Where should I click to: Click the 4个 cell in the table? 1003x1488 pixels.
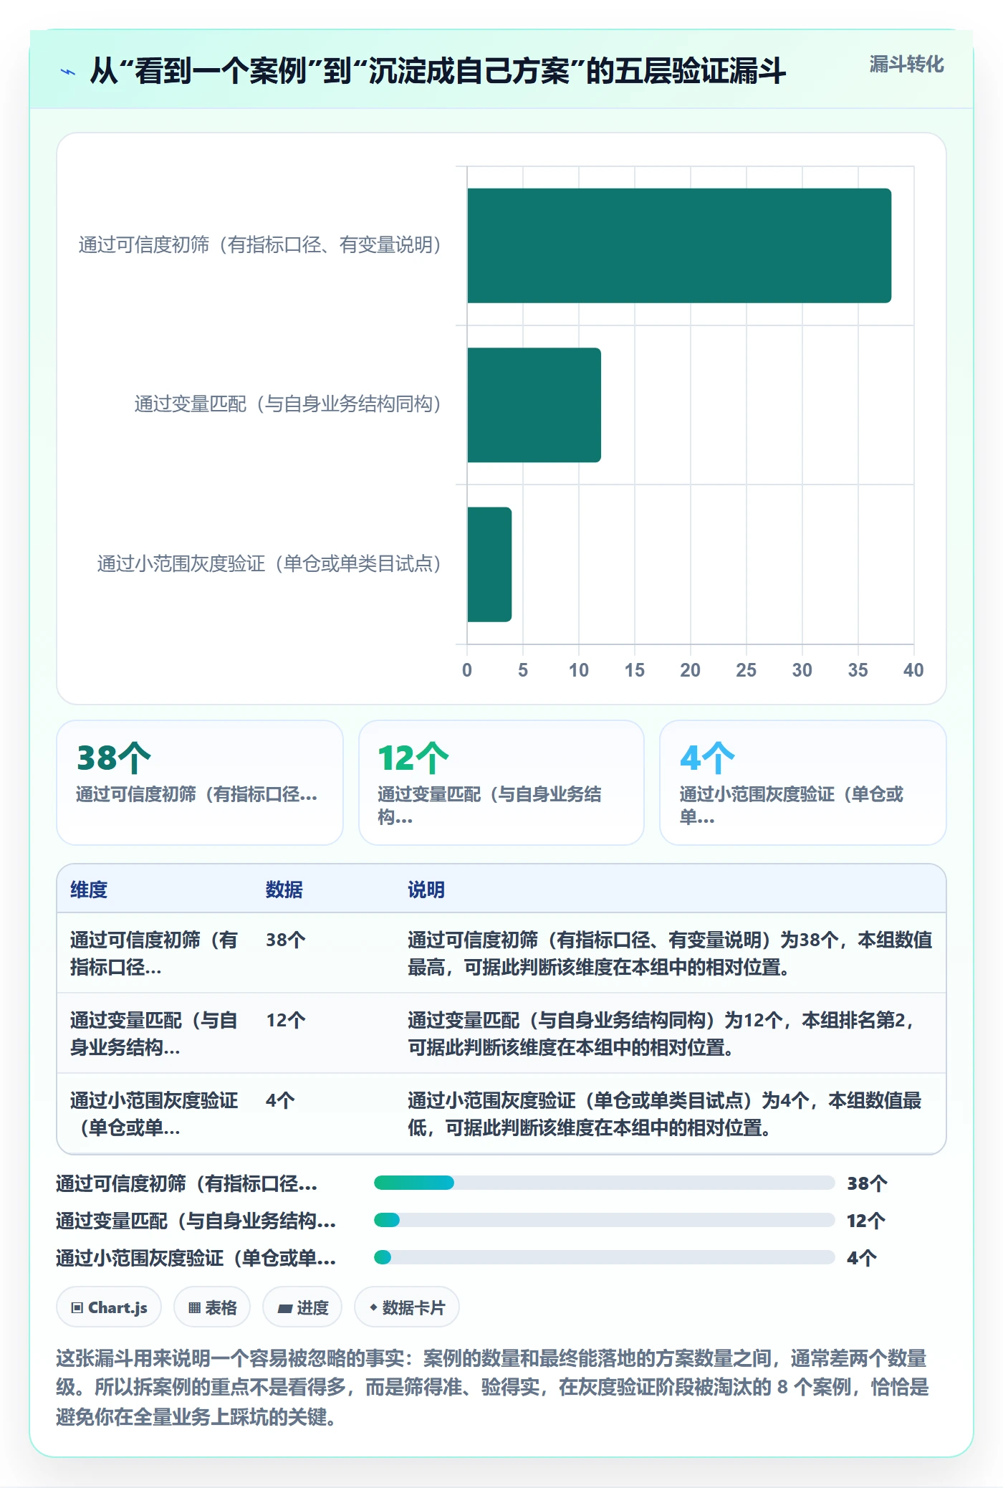point(280,1100)
